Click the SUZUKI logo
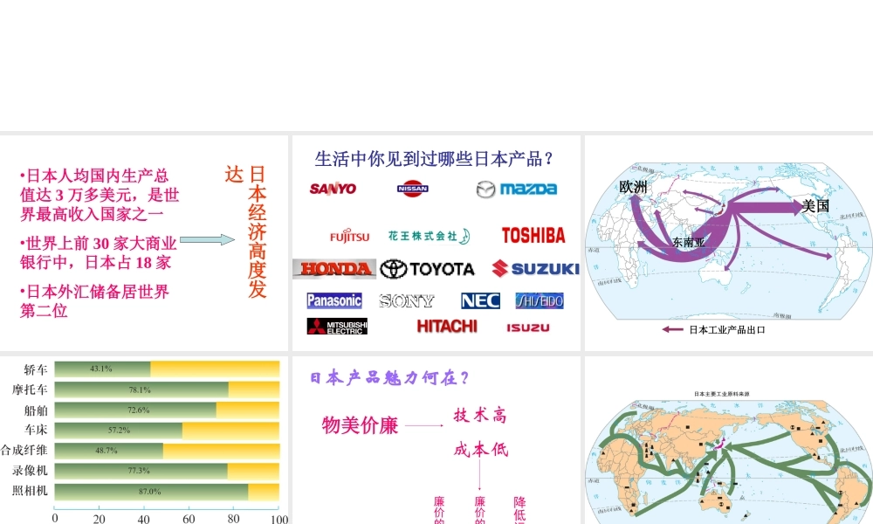873x524 pixels. 536,269
